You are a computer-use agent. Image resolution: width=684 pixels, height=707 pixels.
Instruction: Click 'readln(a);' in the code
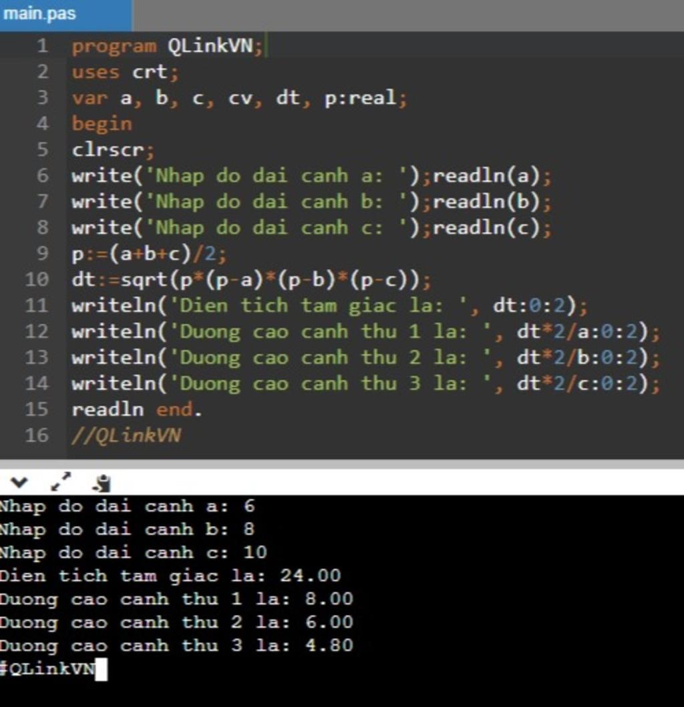tap(492, 176)
